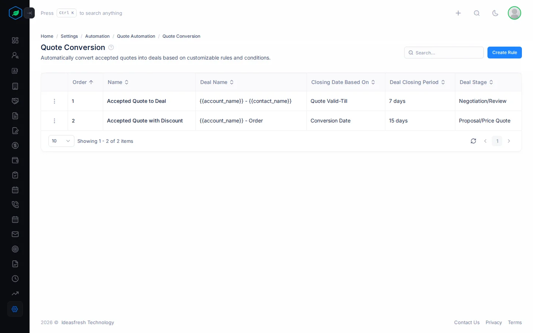Open the contacts card sidebar icon

[15, 71]
